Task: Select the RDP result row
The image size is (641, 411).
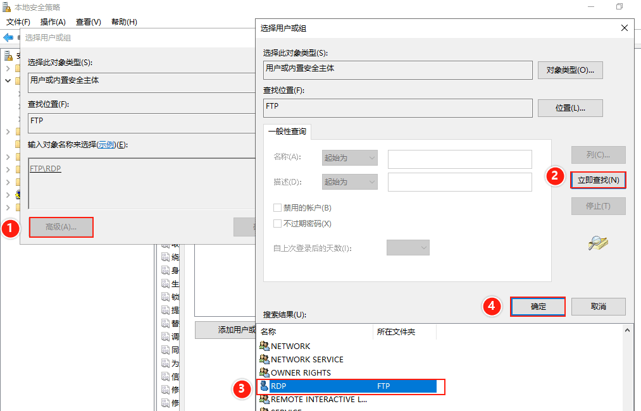Action: click(347, 386)
